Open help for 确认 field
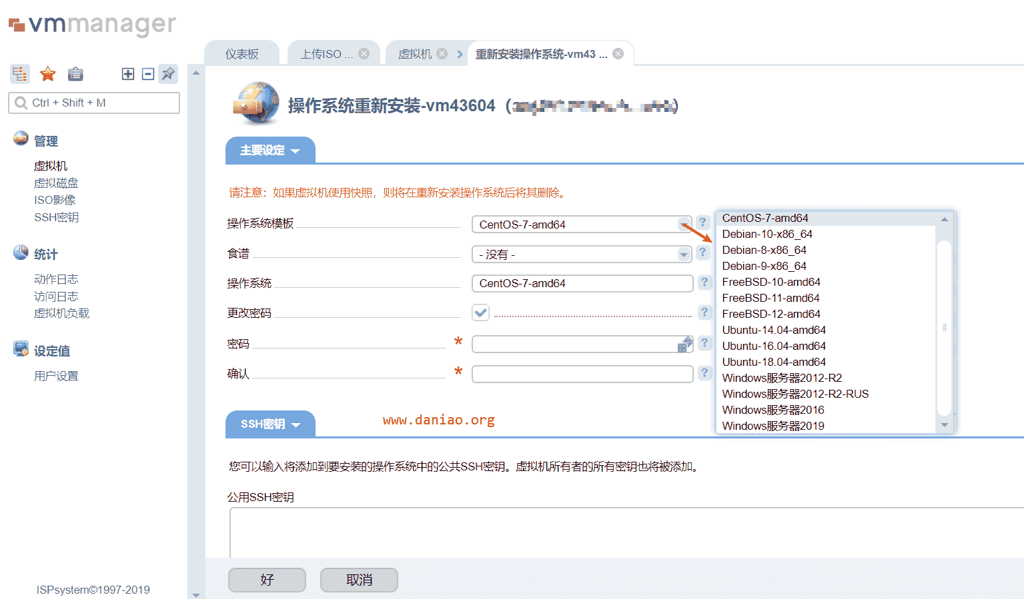Viewport: 1024px width, 599px height. (704, 372)
